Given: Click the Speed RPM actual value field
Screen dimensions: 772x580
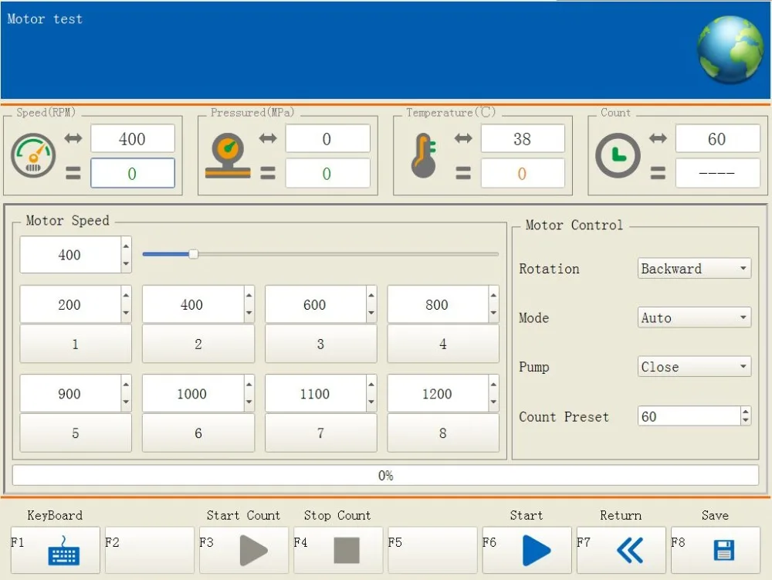Looking at the screenshot, I should (132, 174).
